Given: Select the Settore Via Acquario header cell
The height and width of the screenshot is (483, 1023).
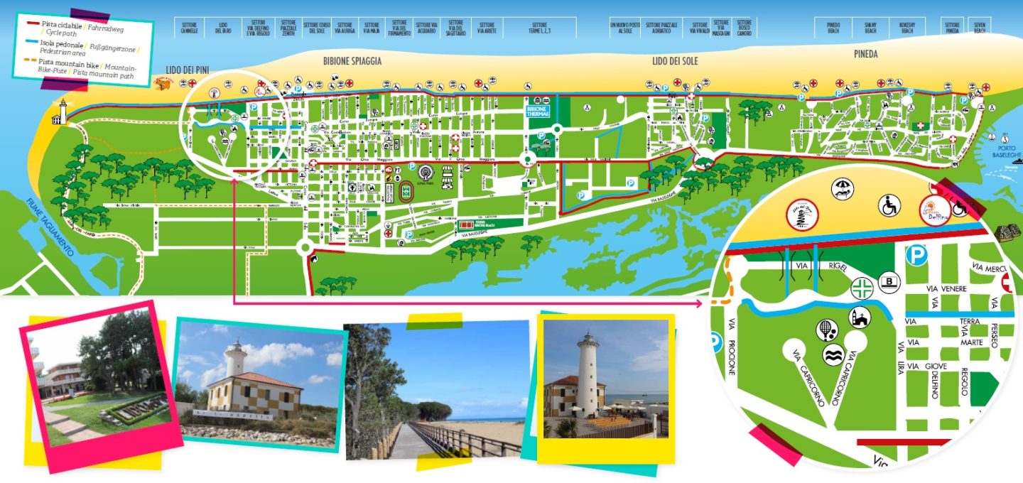Looking at the screenshot, I should tap(428, 28).
